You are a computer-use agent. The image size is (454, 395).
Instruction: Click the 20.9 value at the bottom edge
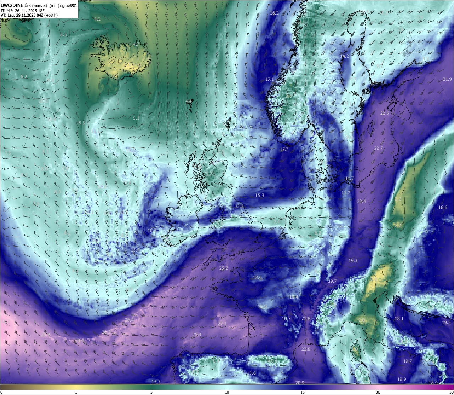tap(300, 383)
